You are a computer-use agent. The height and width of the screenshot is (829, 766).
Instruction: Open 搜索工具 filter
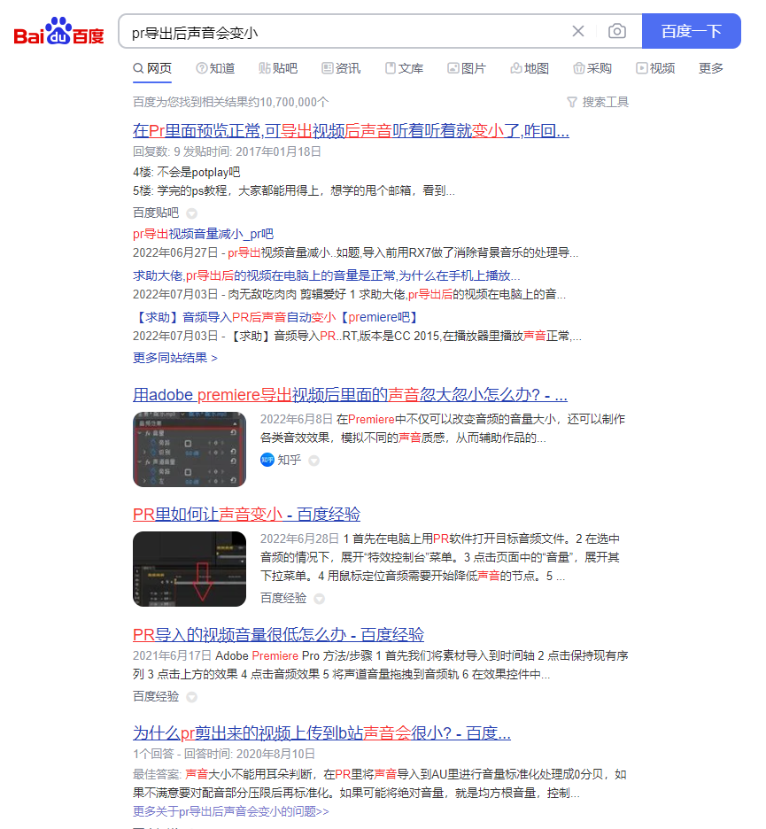coord(598,102)
